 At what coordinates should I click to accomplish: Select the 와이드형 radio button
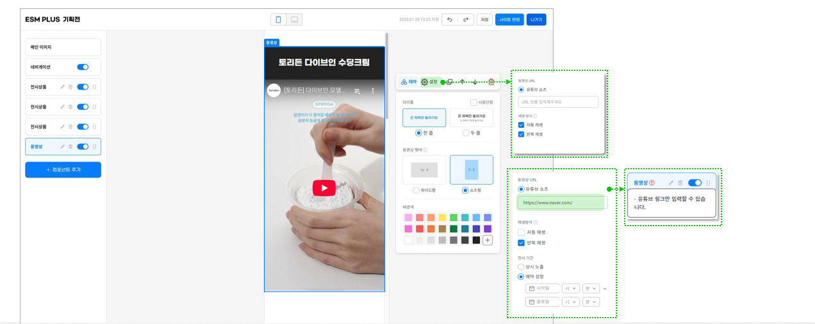pyautogui.click(x=416, y=190)
